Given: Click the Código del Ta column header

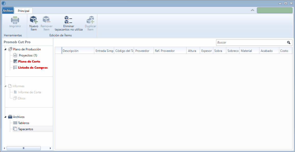Looking at the screenshot, I should click(x=124, y=51).
